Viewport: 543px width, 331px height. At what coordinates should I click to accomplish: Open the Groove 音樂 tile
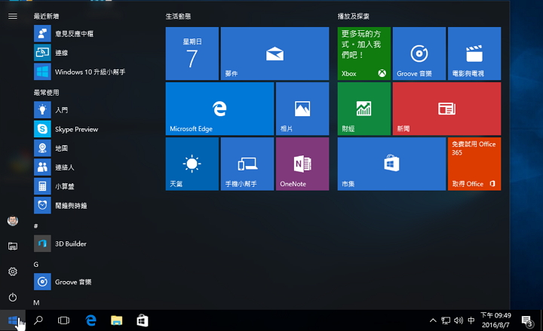point(419,54)
